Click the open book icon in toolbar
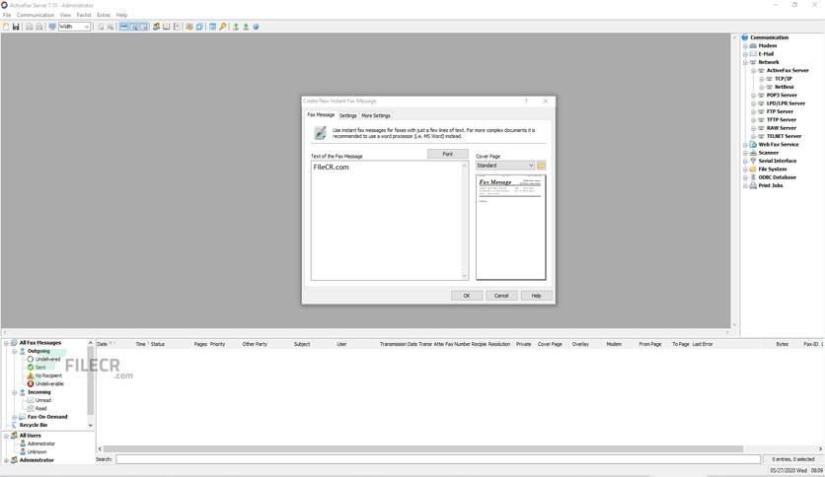The image size is (825, 477). (166, 27)
